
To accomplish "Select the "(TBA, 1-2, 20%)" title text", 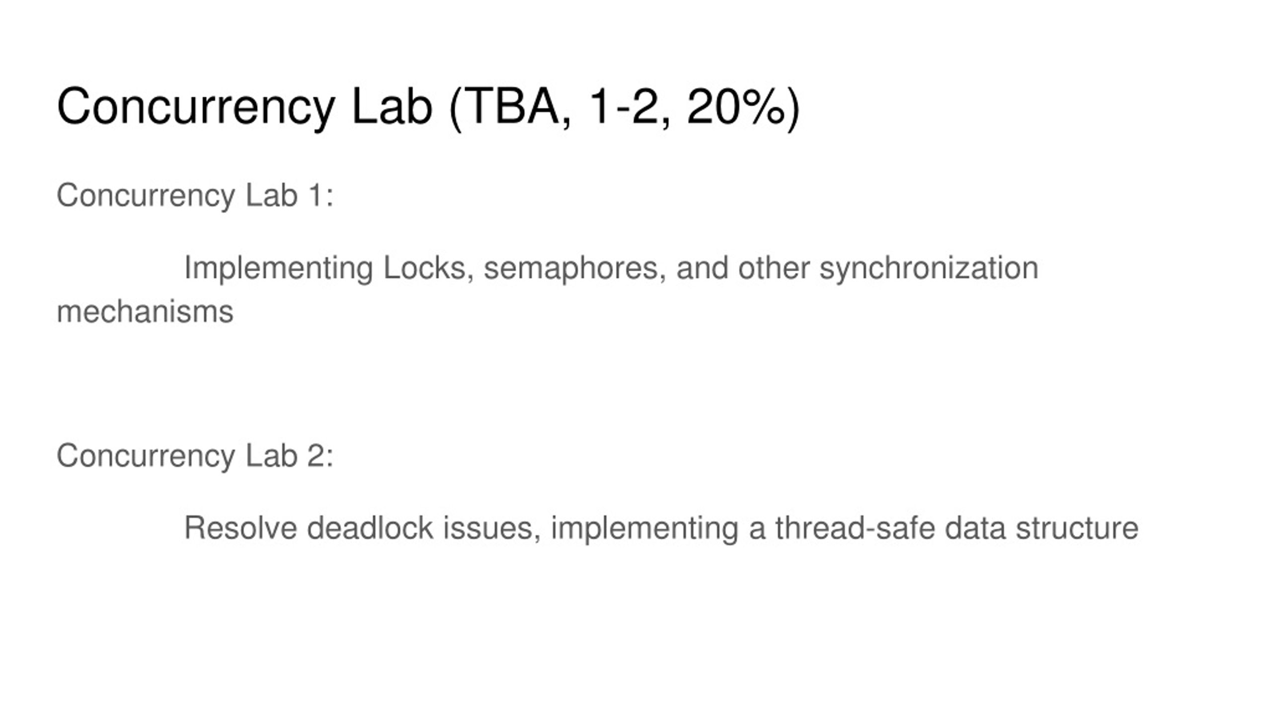I will [x=624, y=107].
